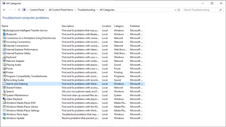Open the Printer troubleshooter name

click(10, 73)
